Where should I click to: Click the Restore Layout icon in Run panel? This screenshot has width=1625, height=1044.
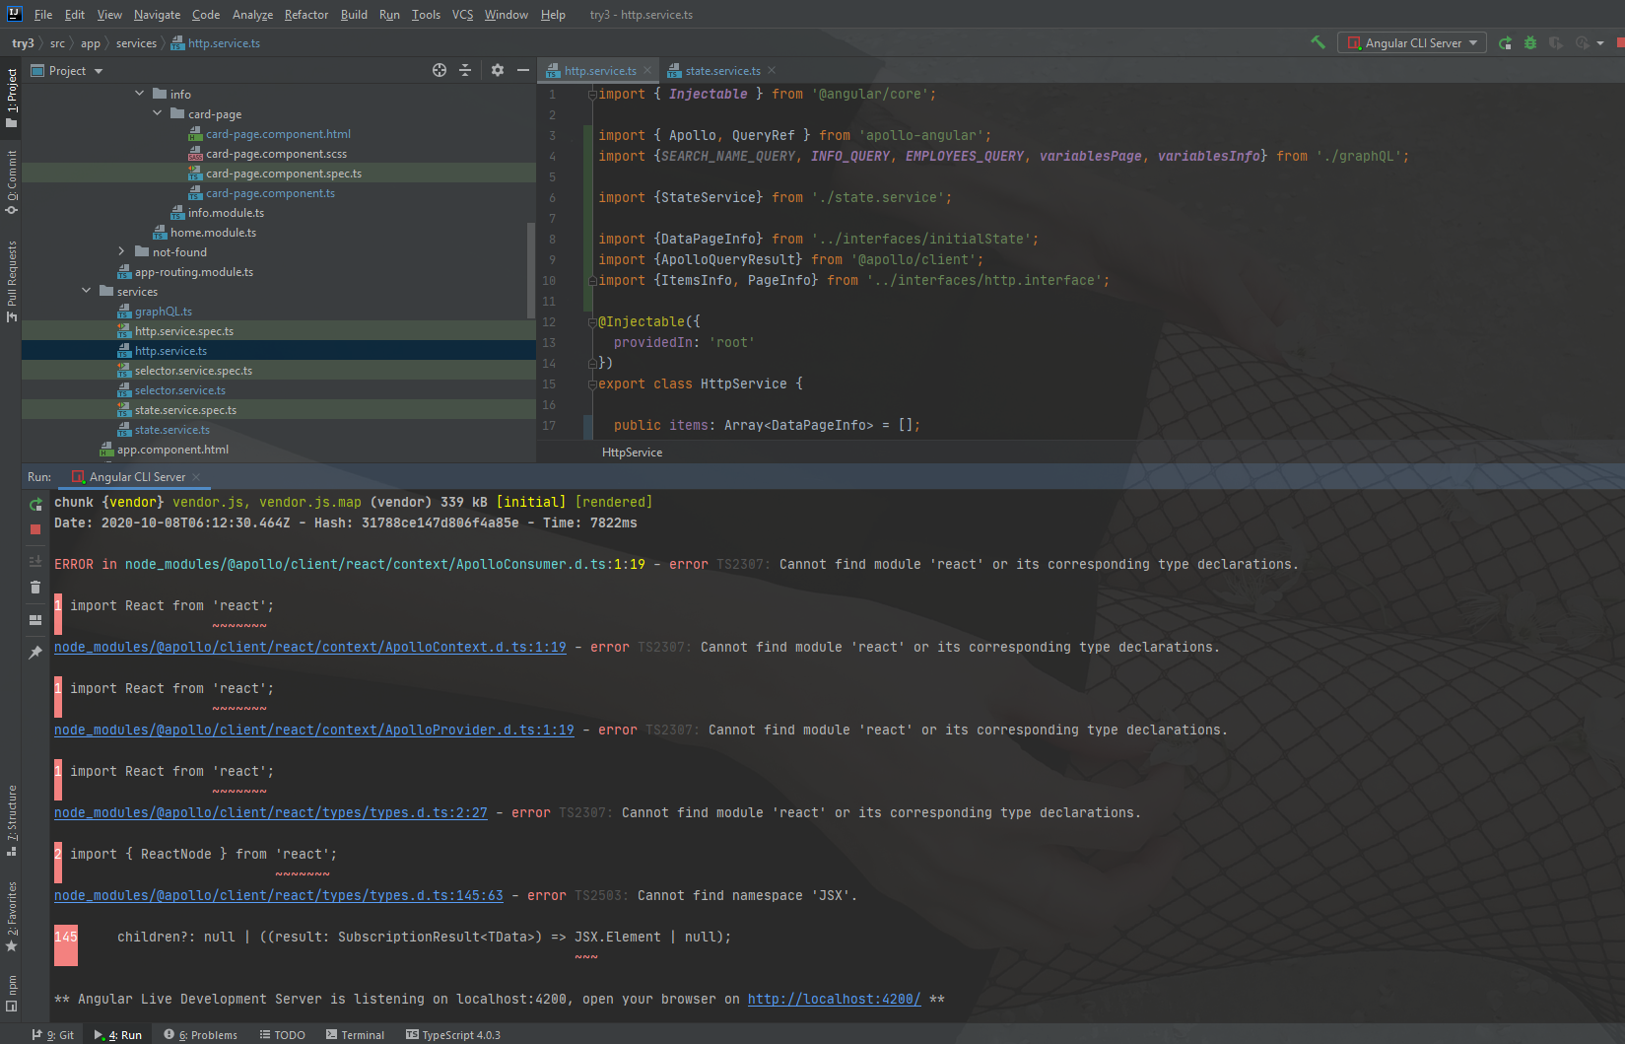tap(35, 620)
